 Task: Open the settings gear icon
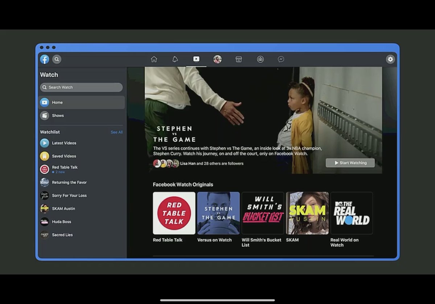[x=390, y=59]
